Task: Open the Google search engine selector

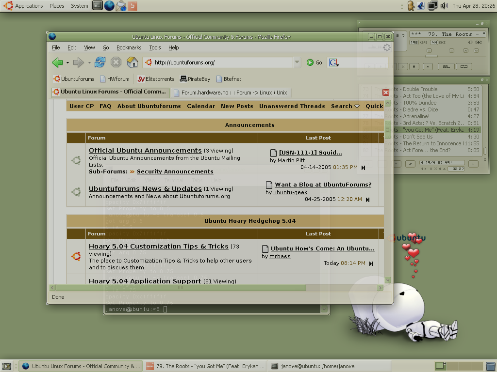Action: [x=334, y=62]
